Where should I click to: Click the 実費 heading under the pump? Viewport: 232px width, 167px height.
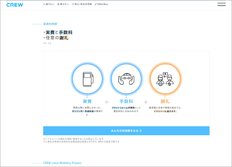pyautogui.click(x=87, y=102)
